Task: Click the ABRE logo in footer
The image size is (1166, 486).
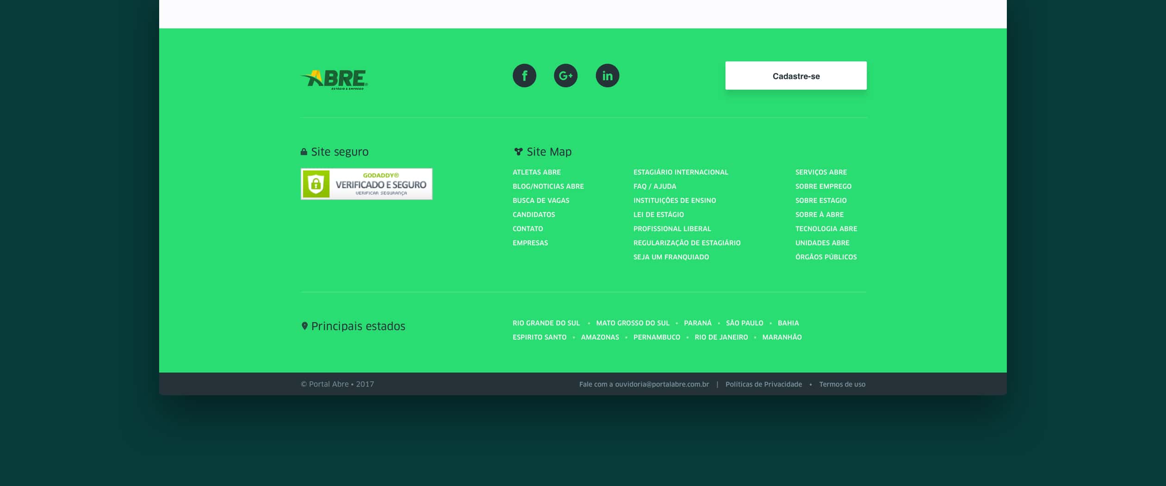Action: (335, 79)
